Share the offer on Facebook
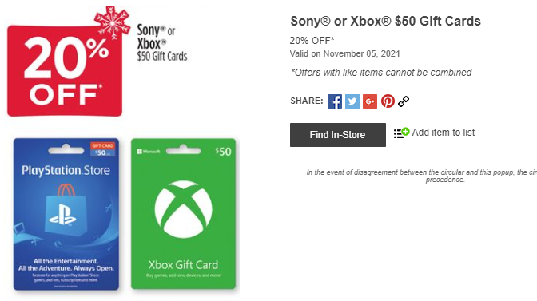Viewport: 537px width, 301px height. click(x=335, y=101)
